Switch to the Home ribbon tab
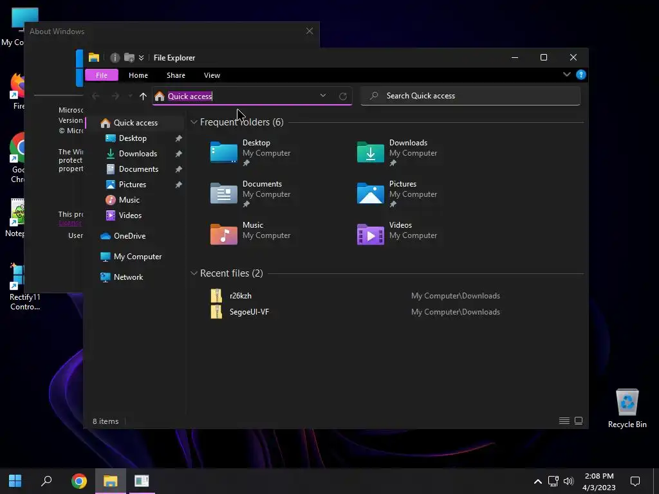659x494 pixels. coord(138,75)
